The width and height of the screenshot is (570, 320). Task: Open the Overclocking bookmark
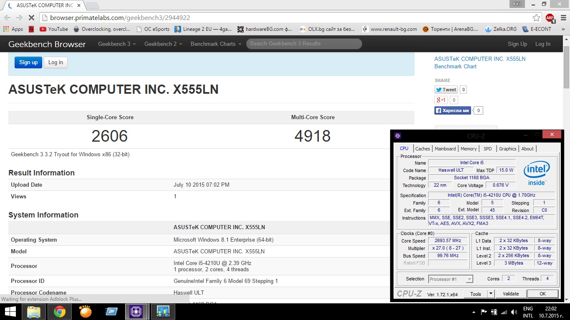pos(102,29)
